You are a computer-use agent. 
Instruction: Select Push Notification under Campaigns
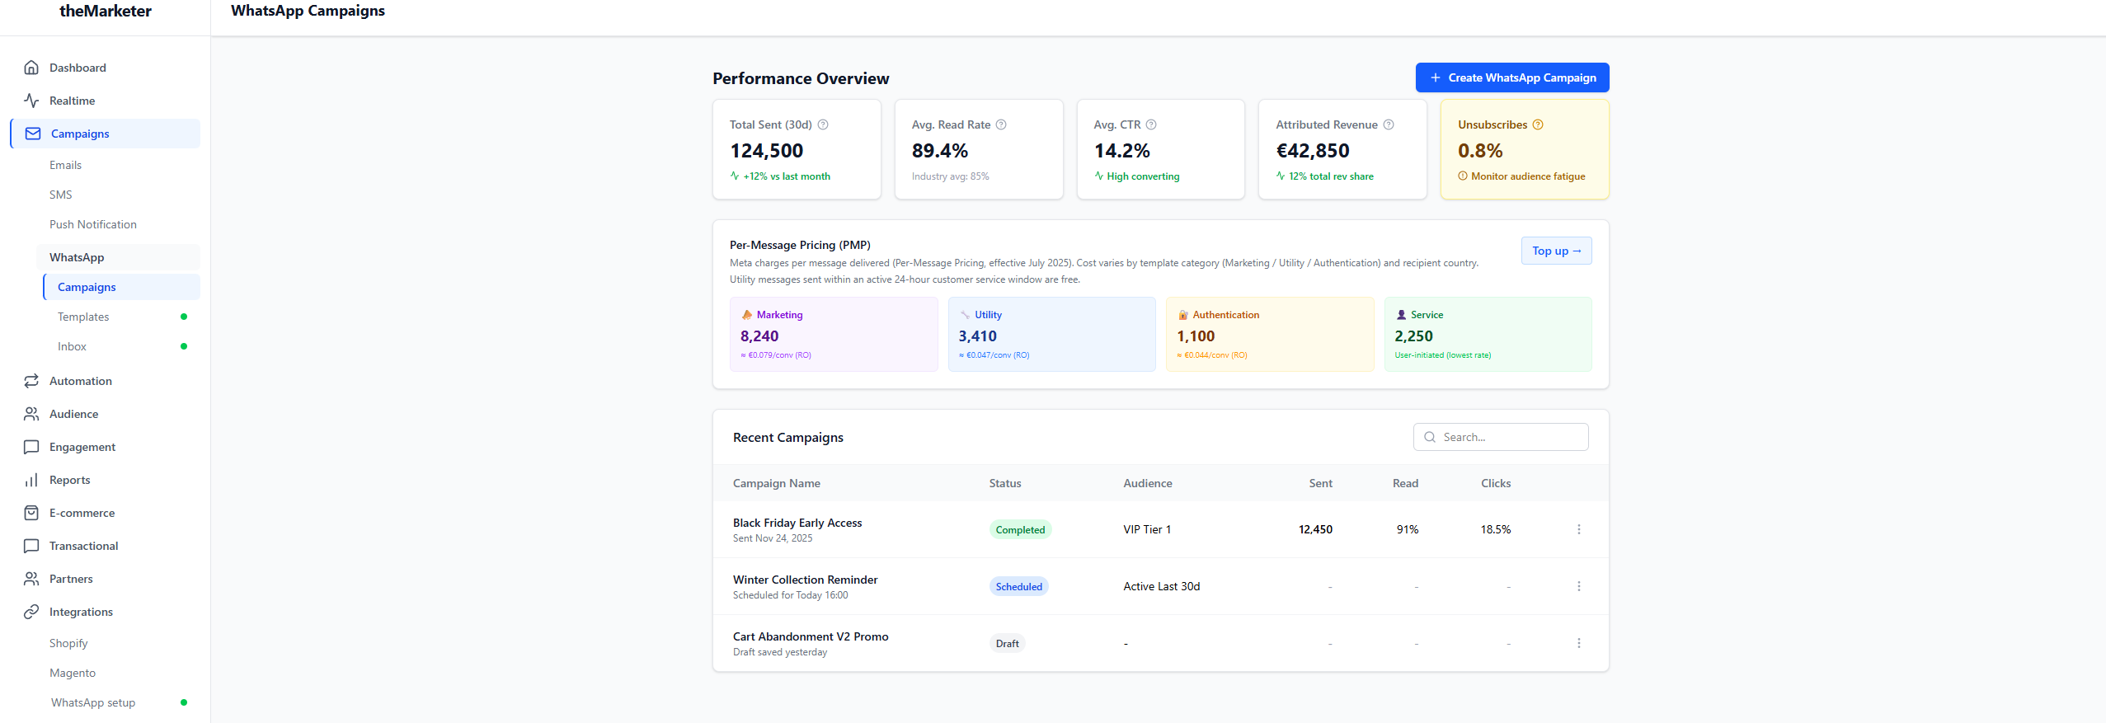click(93, 224)
